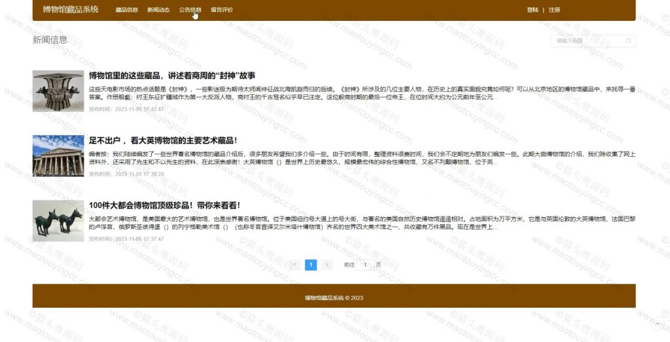This screenshot has height=342, width=670.
Task: Open the 大英博物馆 art collection article
Action: tap(162, 141)
